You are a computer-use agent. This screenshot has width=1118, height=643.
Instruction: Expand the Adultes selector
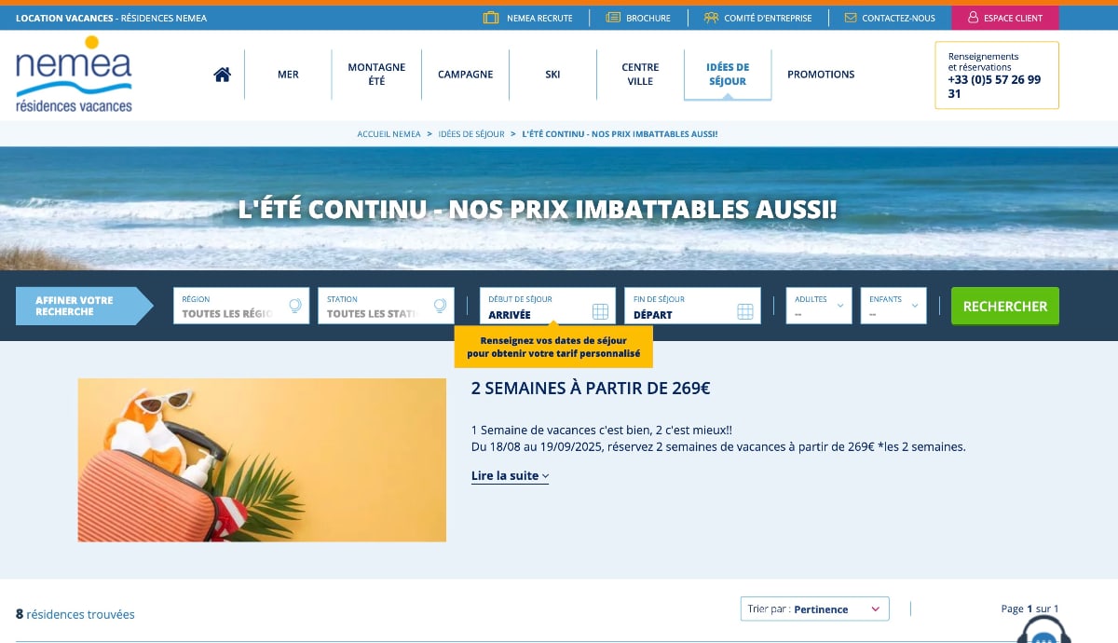tap(819, 307)
